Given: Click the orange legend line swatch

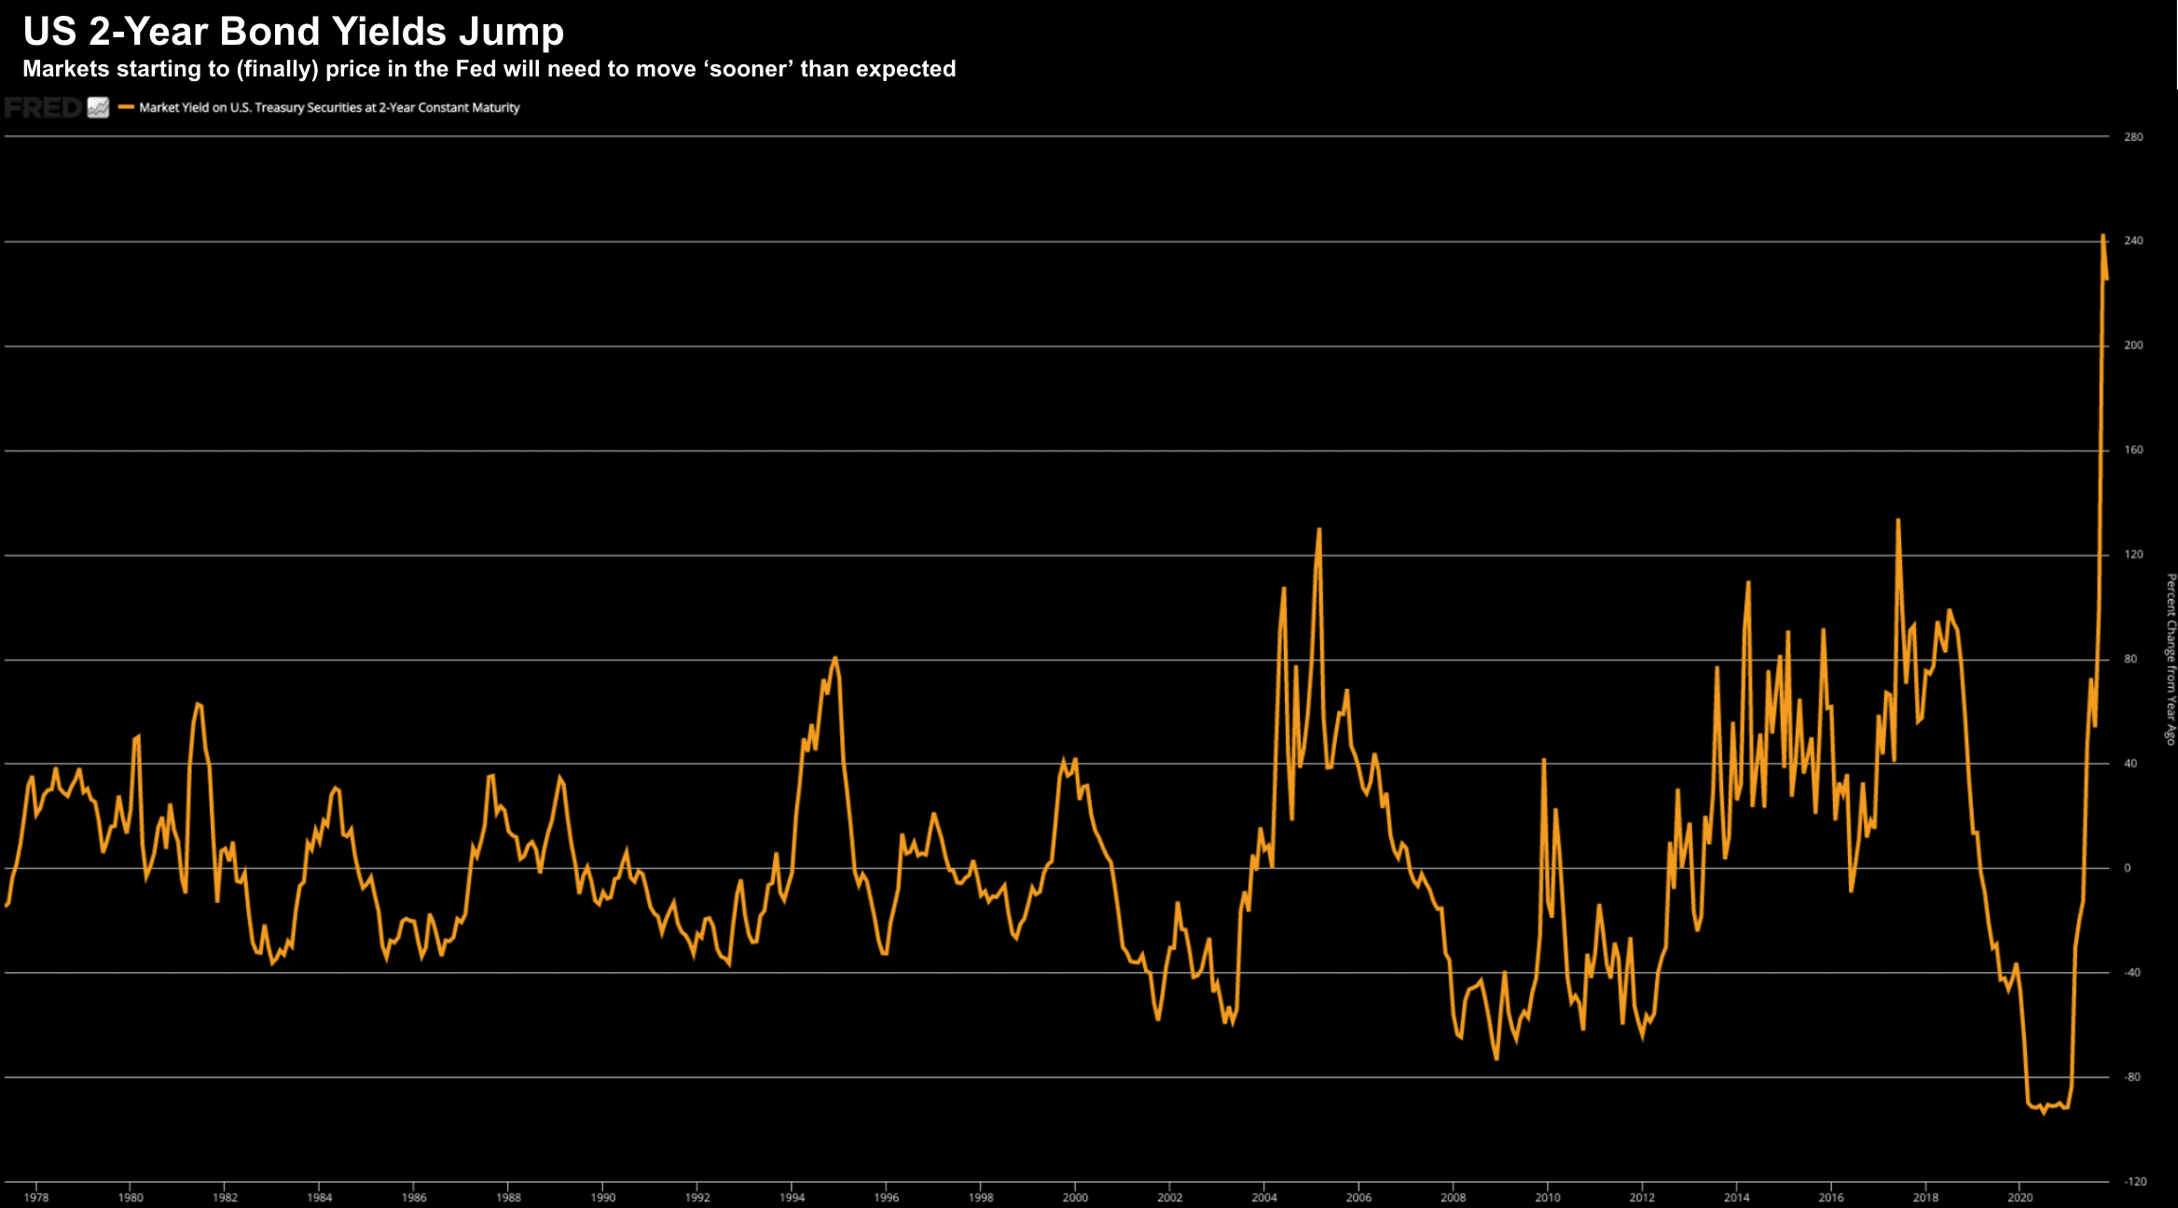Looking at the screenshot, I should 126,107.
